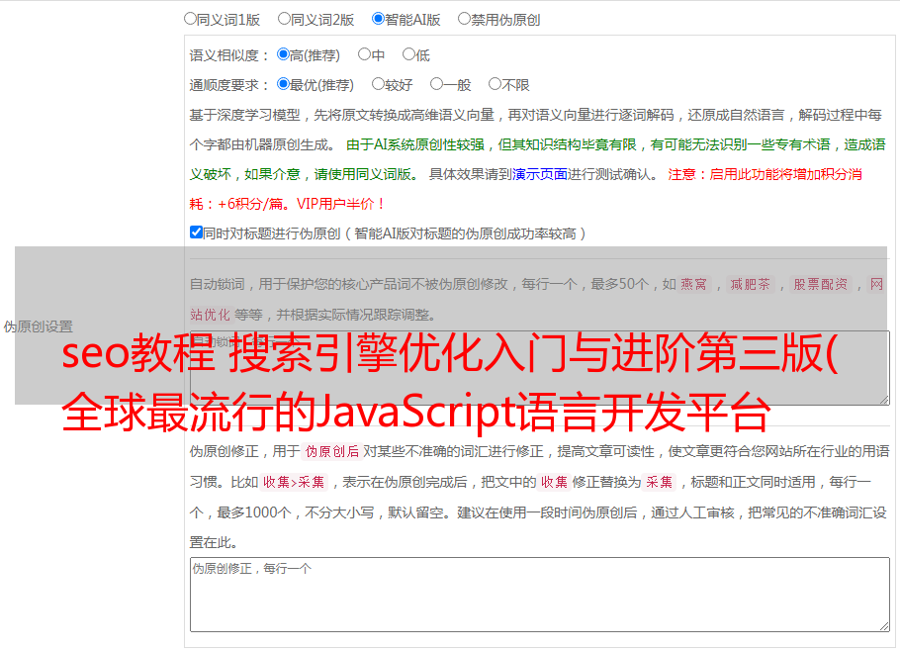Set 语义相似度 to 低
The image size is (901, 651).
[408, 54]
